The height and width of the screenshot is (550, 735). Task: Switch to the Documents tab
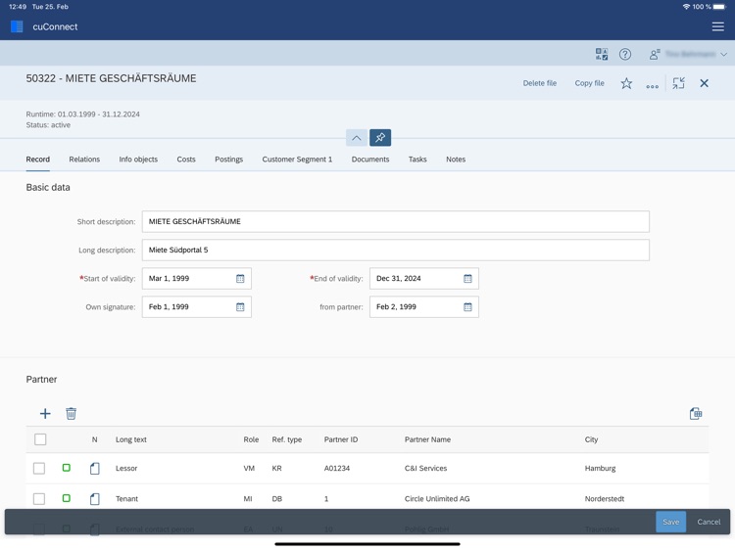pyautogui.click(x=370, y=160)
